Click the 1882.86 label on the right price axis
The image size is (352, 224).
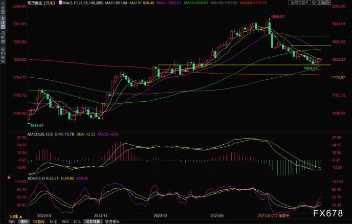point(339,42)
